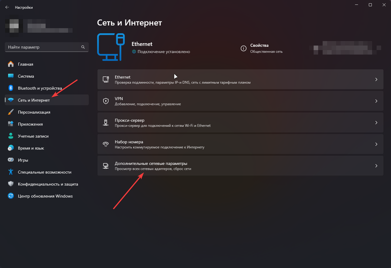Click the Главная home icon

[11, 64]
